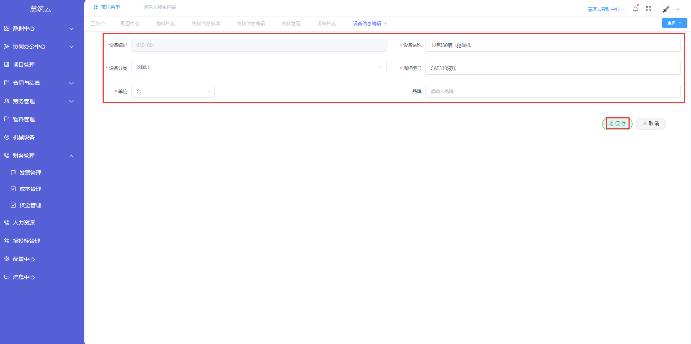Switch to the 物料信息新增 tab
The width and height of the screenshot is (691, 344).
(206, 23)
